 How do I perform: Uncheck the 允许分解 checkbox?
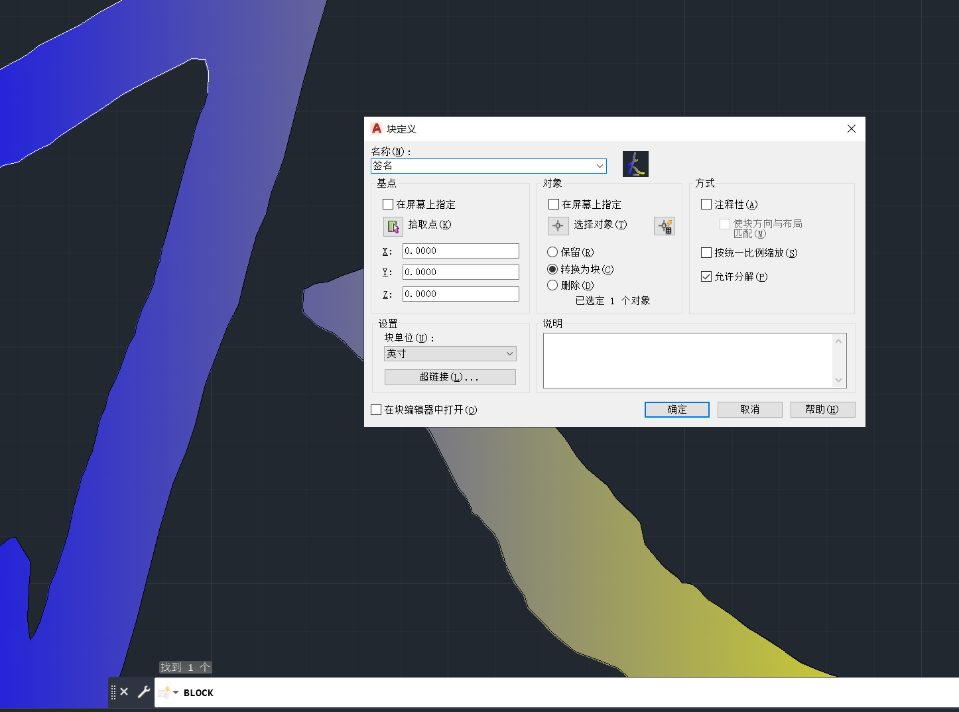(706, 276)
